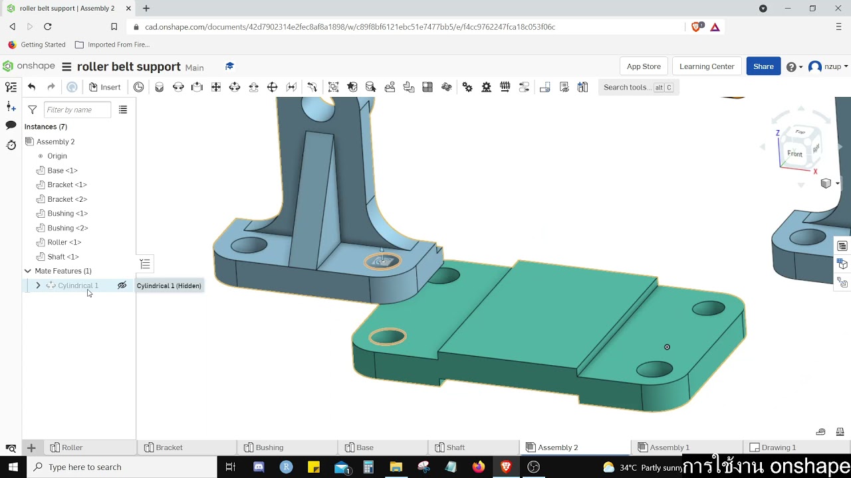Toggle the instance list view icon
The width and height of the screenshot is (851, 478).
click(123, 110)
